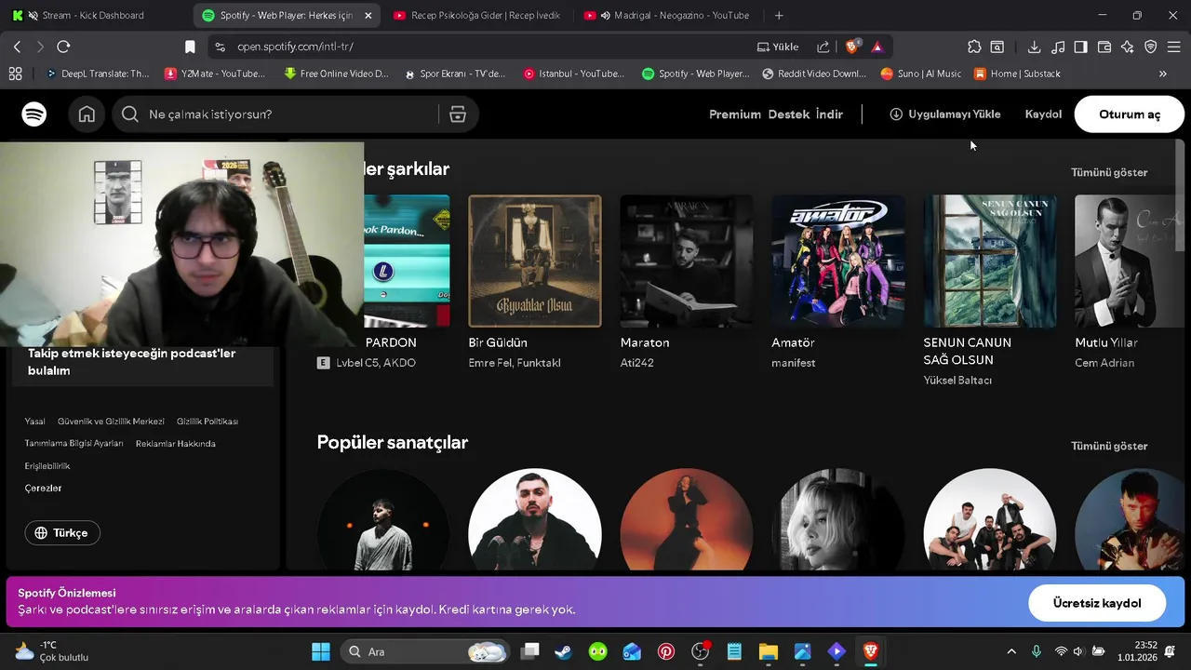Open Steam from the taskbar
1191x670 pixels.
click(563, 651)
